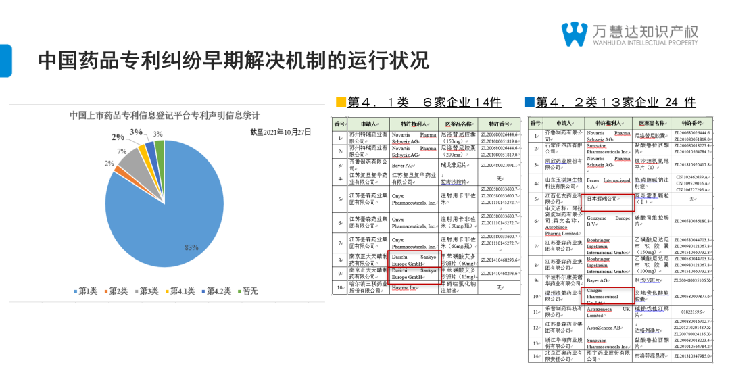
Task: Click 苏州特瑞药业有限公司 in row 1 of 4.1 table
Action: [368, 138]
